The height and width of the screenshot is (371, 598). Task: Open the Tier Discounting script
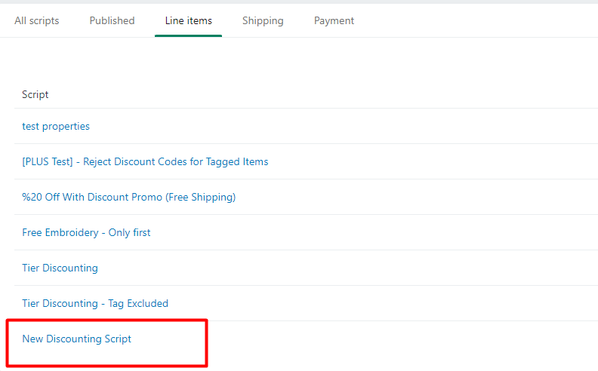60,268
